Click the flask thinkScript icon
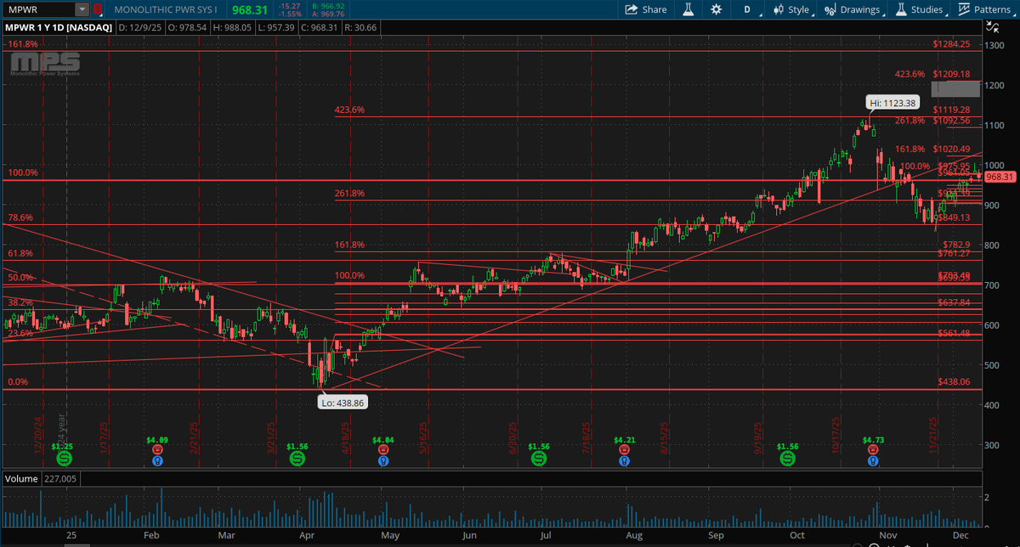 coord(688,9)
